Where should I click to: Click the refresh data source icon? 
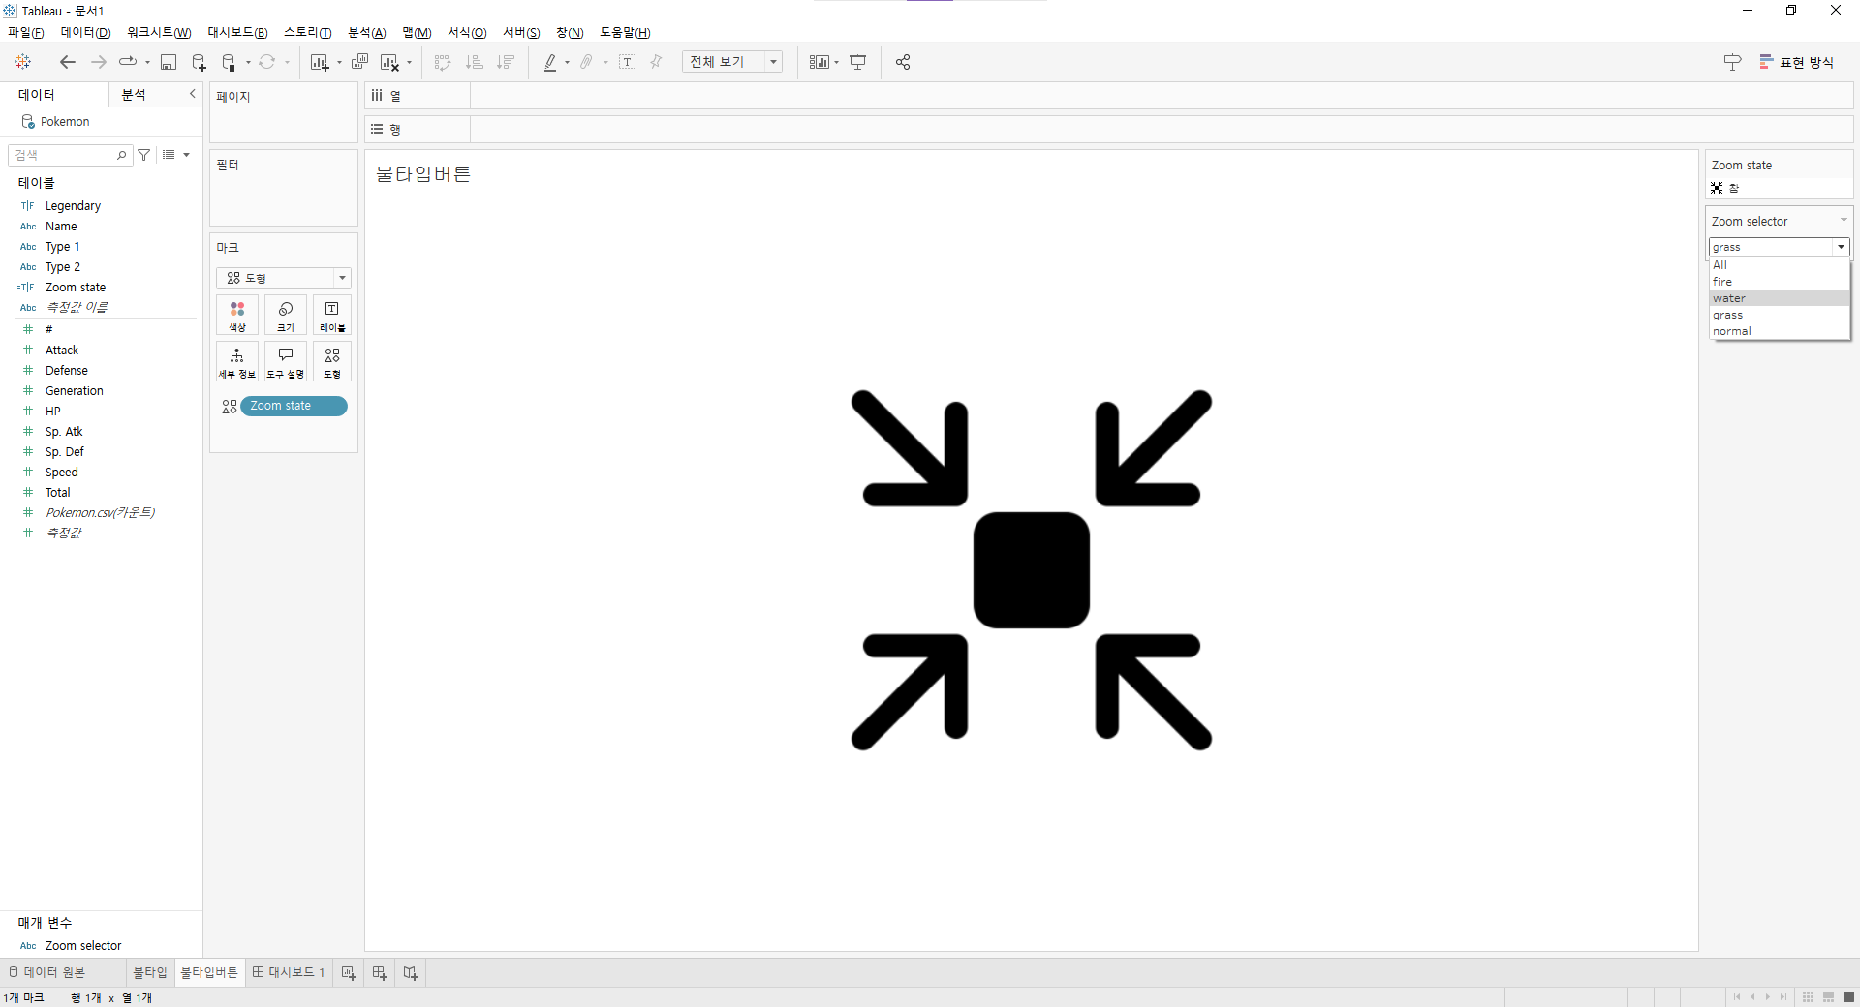click(267, 62)
